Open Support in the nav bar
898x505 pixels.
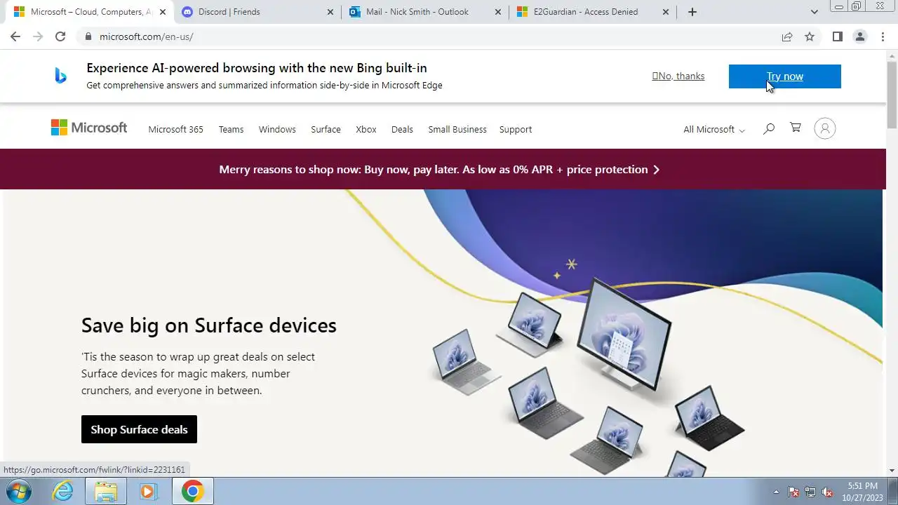pyautogui.click(x=516, y=129)
